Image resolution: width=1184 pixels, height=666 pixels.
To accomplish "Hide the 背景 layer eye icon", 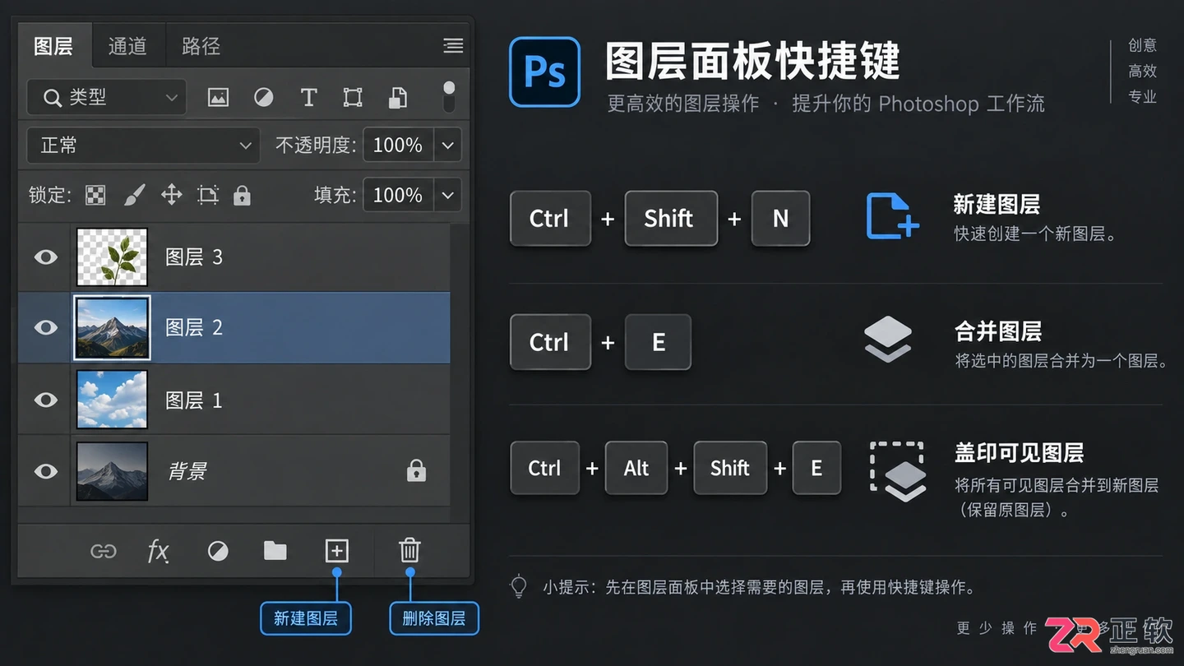I will tap(46, 471).
